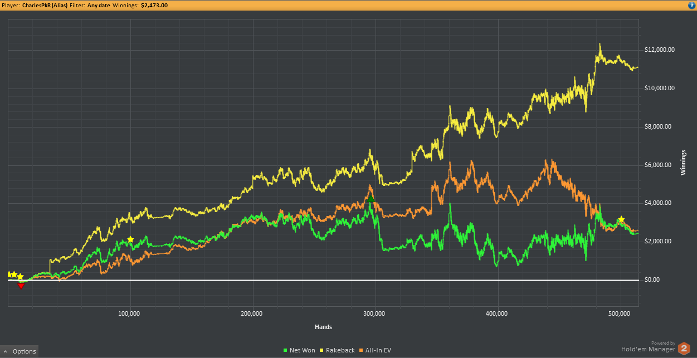Screen dimensions: 697x358
Task: Select the green up-triangle peak marker
Action: click(x=371, y=198)
